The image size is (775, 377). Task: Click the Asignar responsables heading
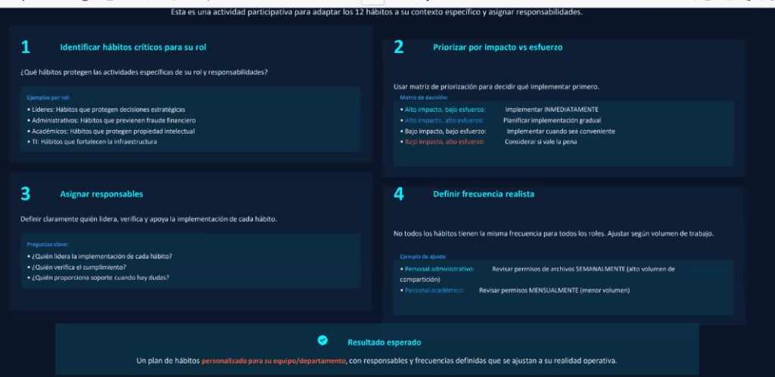pos(101,194)
